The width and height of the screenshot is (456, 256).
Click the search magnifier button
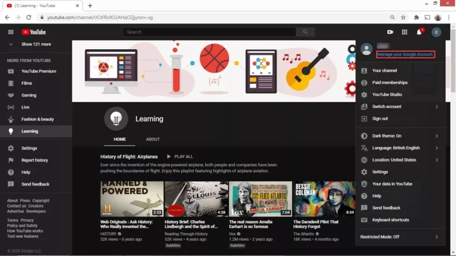pos(305,32)
